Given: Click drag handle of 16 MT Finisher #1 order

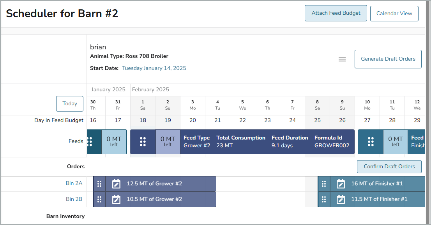Looking at the screenshot, I should click(x=324, y=184).
